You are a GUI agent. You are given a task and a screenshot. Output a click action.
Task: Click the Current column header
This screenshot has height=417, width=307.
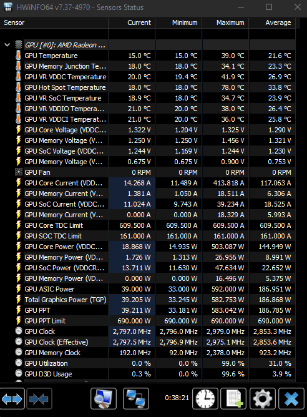(x=132, y=23)
